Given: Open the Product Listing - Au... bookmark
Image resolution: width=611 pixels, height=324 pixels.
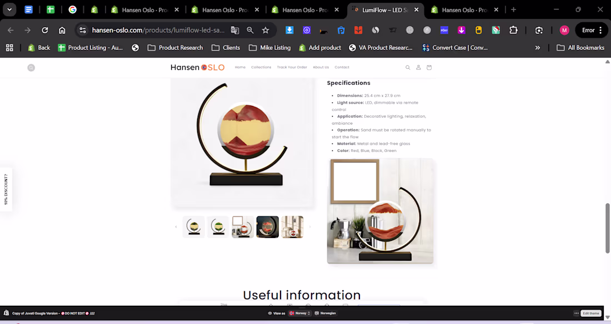Looking at the screenshot, I should point(91,48).
